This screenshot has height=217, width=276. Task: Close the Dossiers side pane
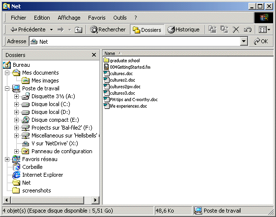94,55
